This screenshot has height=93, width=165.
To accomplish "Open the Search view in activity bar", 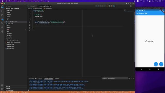I will point(2,11).
